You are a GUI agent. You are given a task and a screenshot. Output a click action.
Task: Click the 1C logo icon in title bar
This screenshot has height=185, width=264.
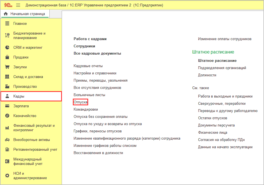[8, 5]
